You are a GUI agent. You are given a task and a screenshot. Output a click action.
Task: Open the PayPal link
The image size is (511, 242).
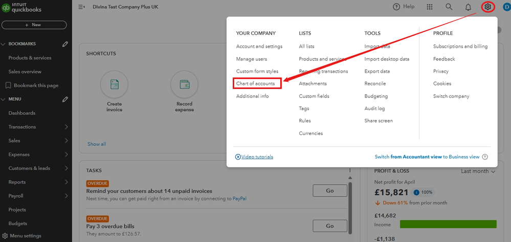239,199
